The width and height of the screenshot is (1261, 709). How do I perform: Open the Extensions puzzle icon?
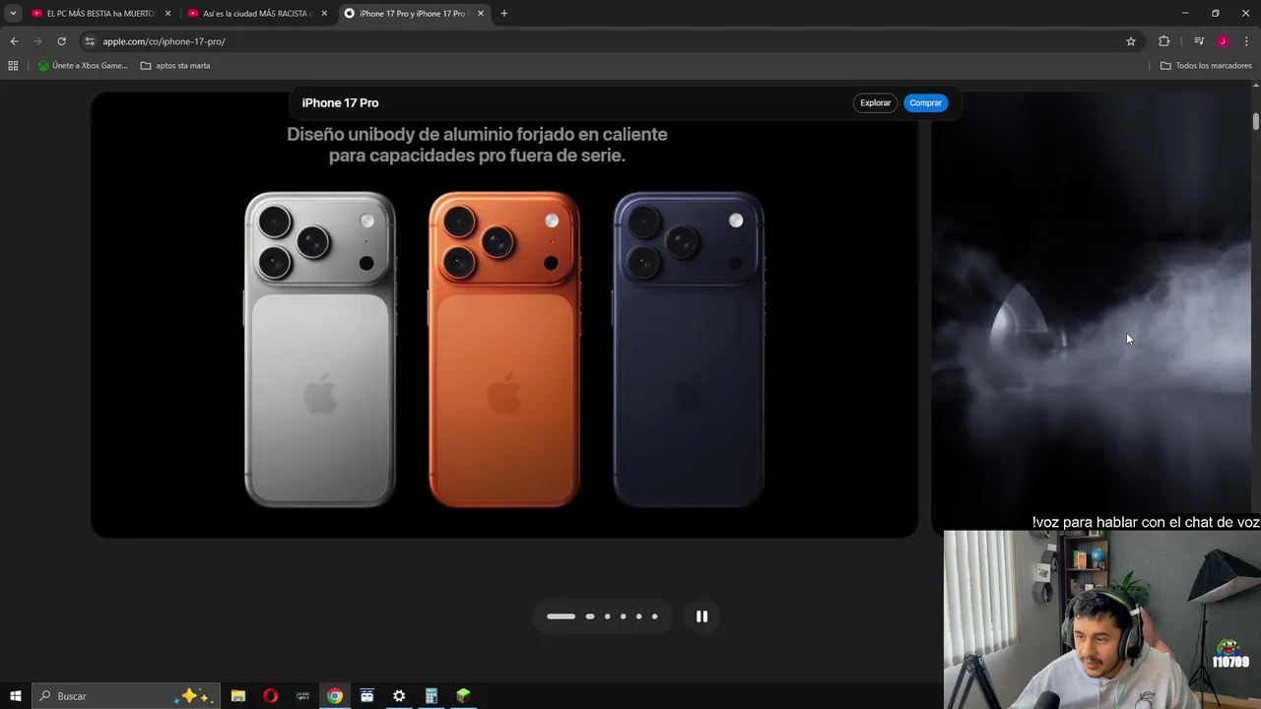(x=1164, y=41)
